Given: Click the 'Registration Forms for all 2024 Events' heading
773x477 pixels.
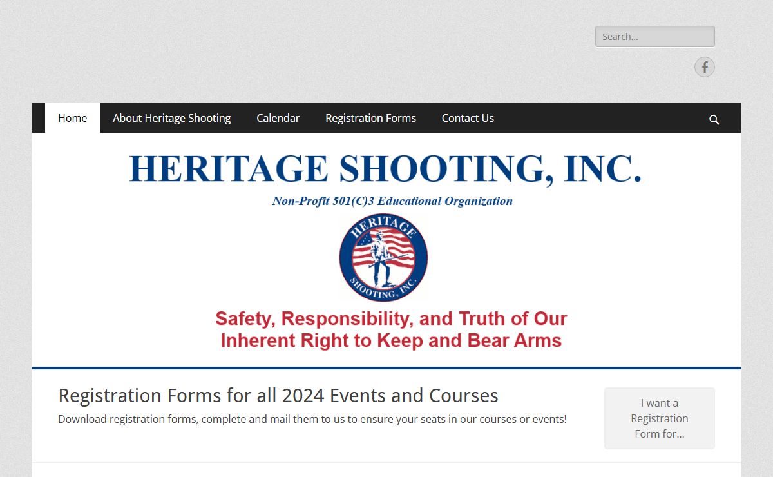Looking at the screenshot, I should click(x=278, y=395).
